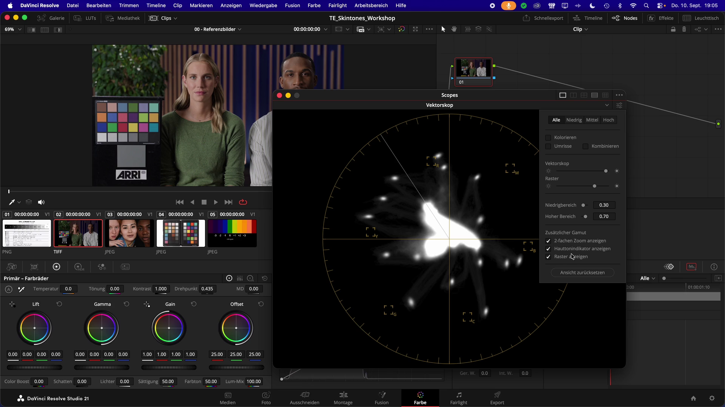The height and width of the screenshot is (407, 725).
Task: Go to project manager home icon
Action: (x=693, y=398)
